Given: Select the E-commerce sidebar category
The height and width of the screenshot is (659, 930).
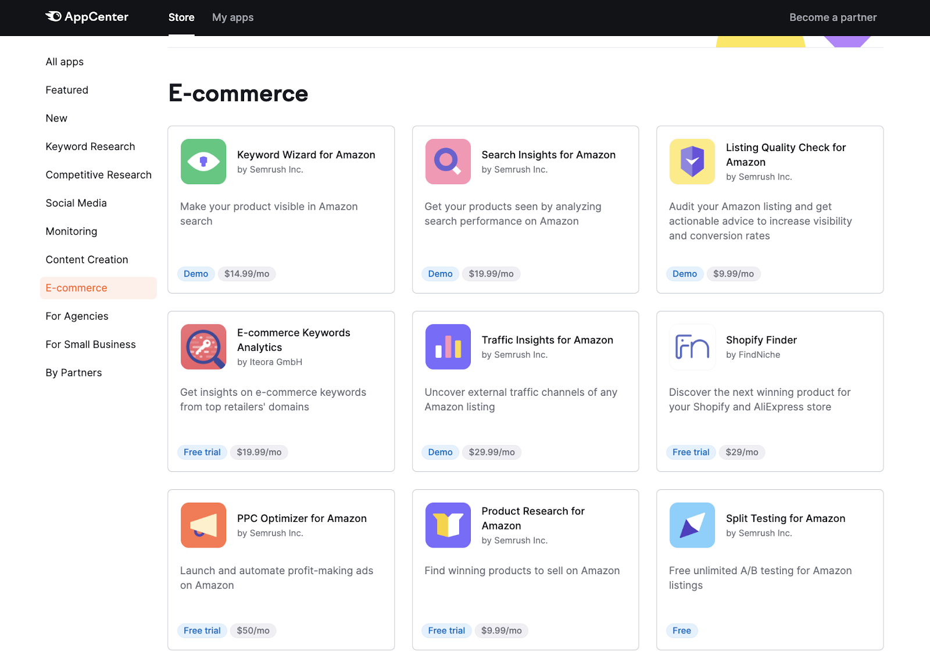Looking at the screenshot, I should (x=98, y=288).
